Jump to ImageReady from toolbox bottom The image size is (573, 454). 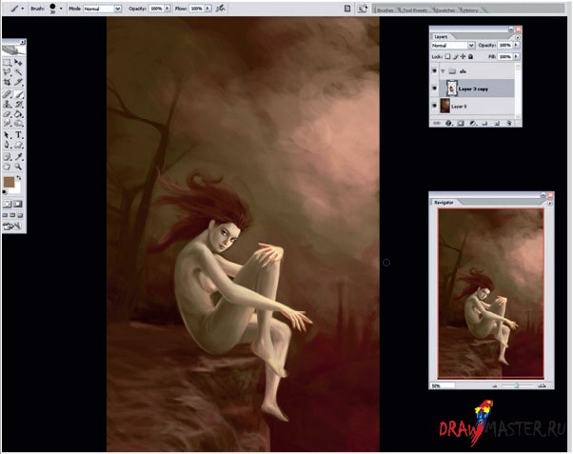point(12,227)
